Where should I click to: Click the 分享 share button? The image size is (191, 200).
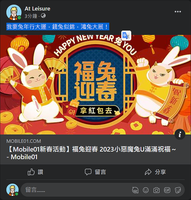(155, 172)
